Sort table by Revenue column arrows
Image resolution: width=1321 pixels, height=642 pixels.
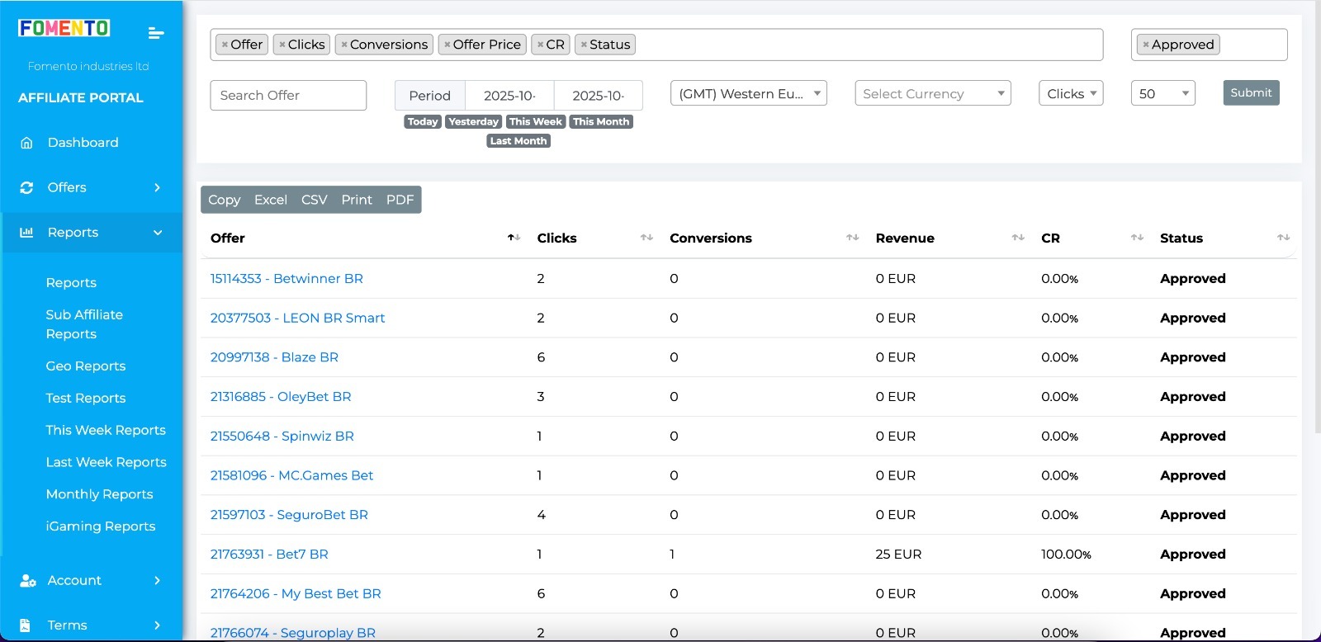[1018, 238]
